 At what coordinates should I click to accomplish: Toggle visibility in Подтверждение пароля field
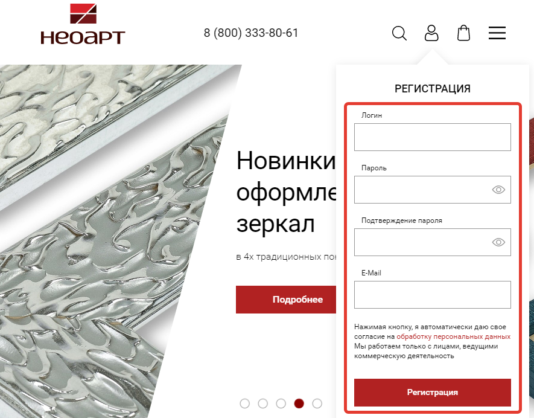498,242
